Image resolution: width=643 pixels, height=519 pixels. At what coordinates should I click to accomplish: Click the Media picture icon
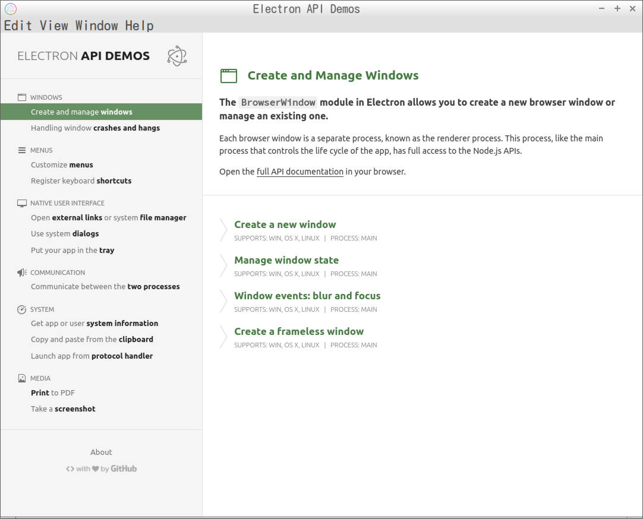[x=22, y=378]
